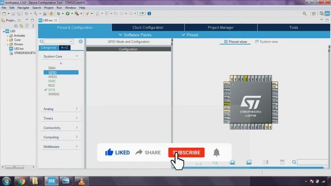Open the settings gear beside category search
Viewport: 331px width, 186px height.
click(81, 41)
